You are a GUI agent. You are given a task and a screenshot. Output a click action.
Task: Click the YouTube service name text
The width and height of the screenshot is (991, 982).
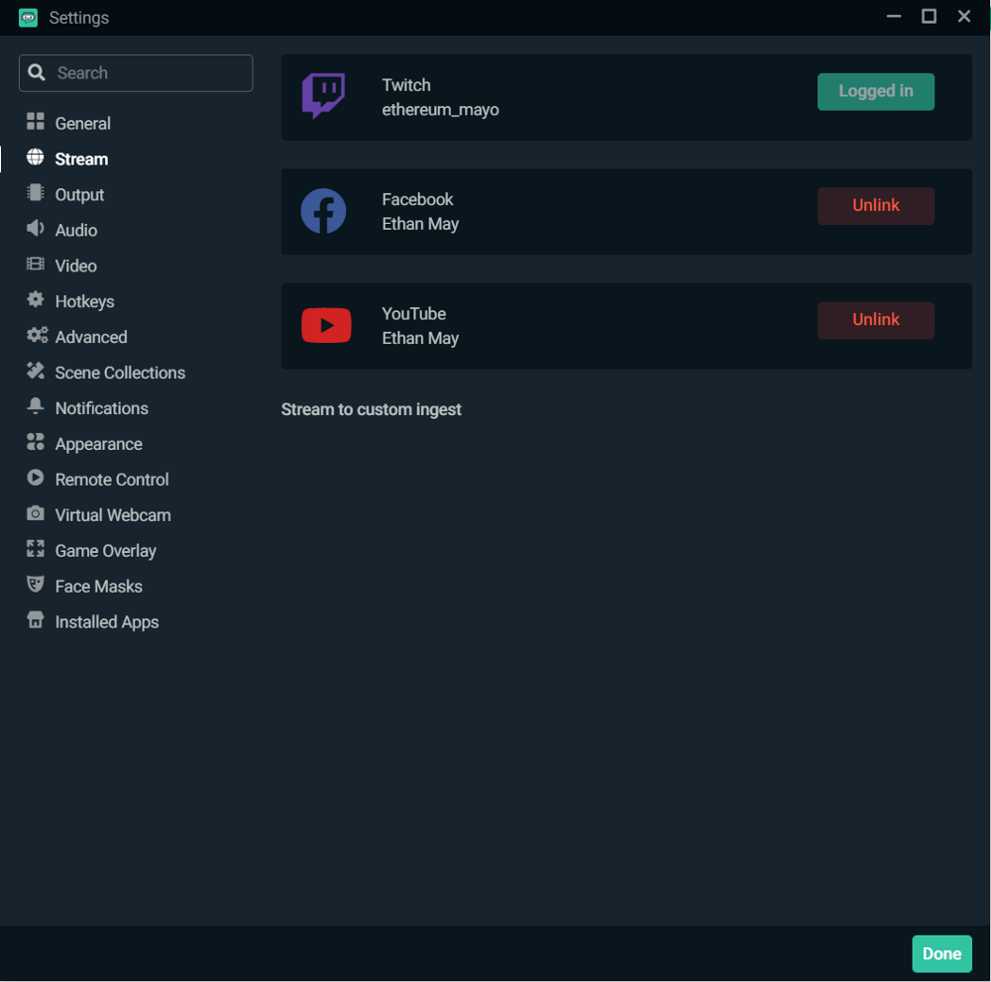tap(414, 314)
